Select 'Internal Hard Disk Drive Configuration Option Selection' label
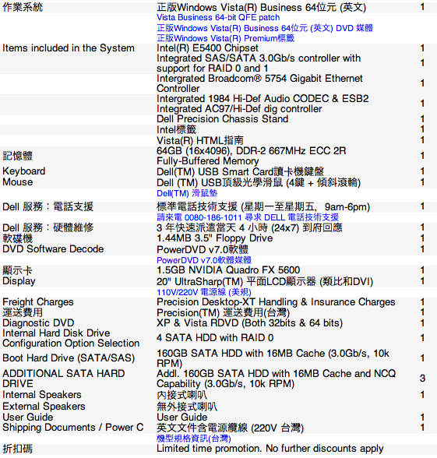Image resolution: width=437 pixels, height=458 pixels. (71, 338)
